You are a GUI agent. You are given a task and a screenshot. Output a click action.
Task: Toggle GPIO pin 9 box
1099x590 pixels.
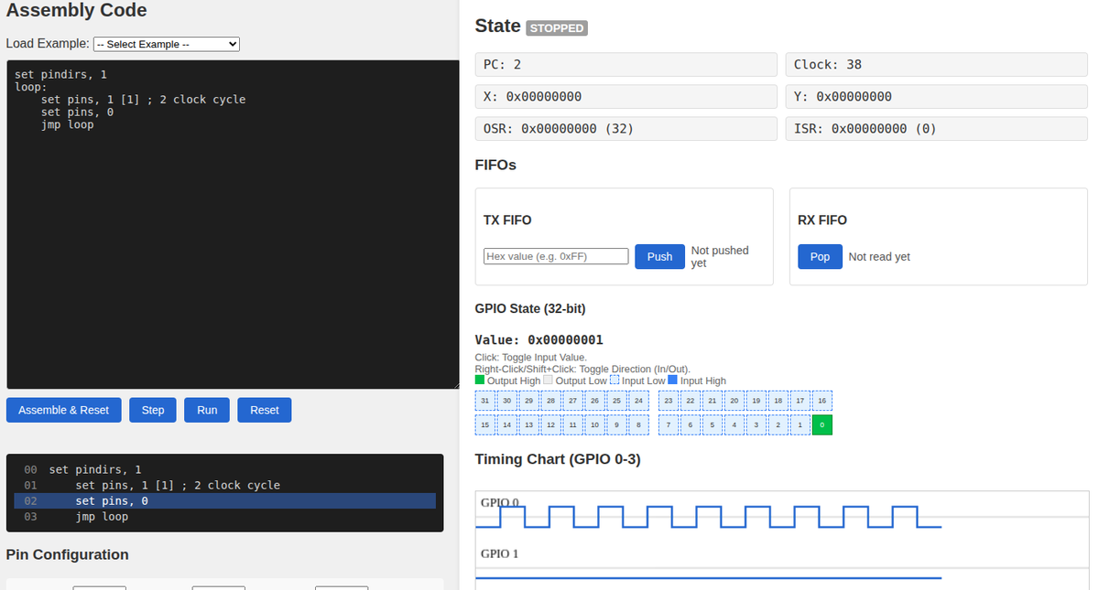(x=616, y=424)
